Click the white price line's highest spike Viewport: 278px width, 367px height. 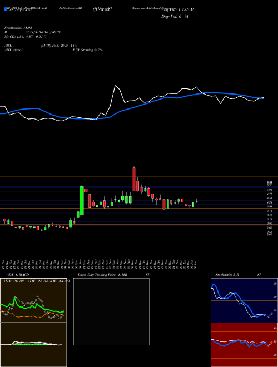click(115, 86)
